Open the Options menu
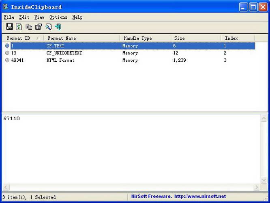 coord(58,17)
